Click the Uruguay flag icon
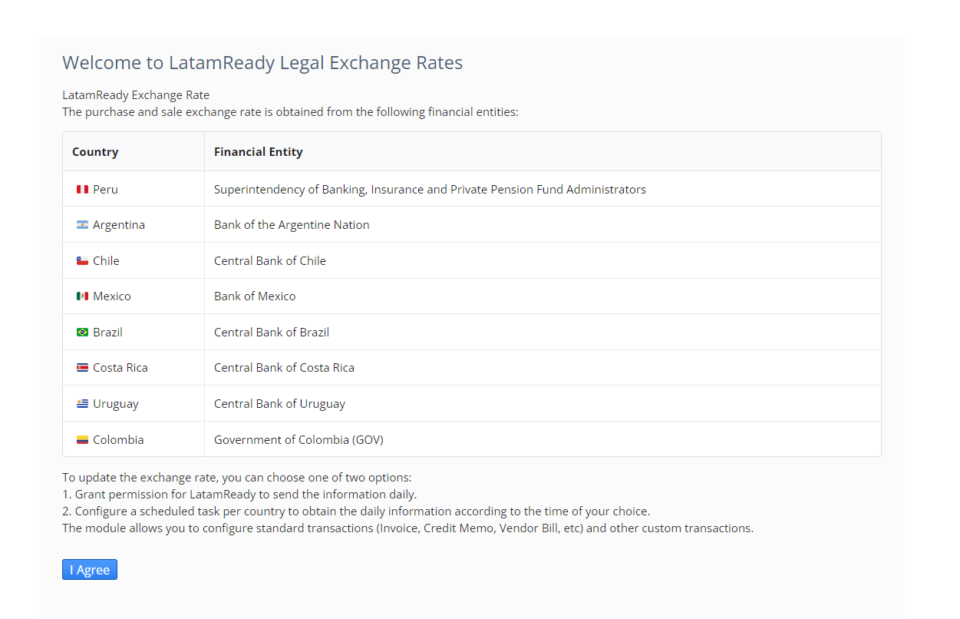960x619 pixels. click(82, 404)
